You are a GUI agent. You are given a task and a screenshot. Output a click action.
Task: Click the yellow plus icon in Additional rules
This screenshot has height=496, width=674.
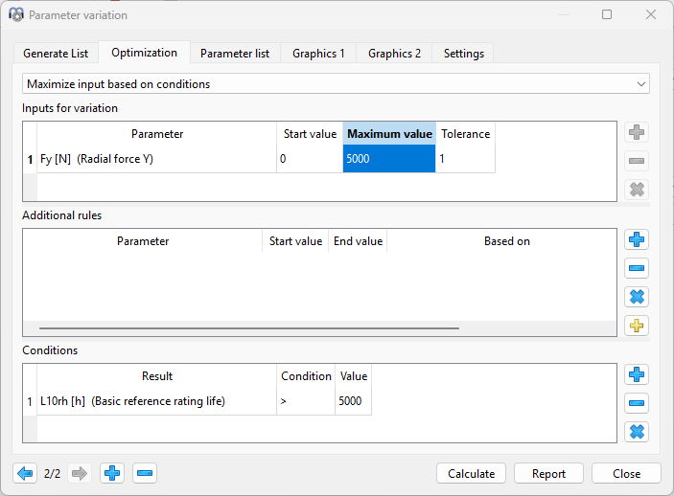click(637, 326)
